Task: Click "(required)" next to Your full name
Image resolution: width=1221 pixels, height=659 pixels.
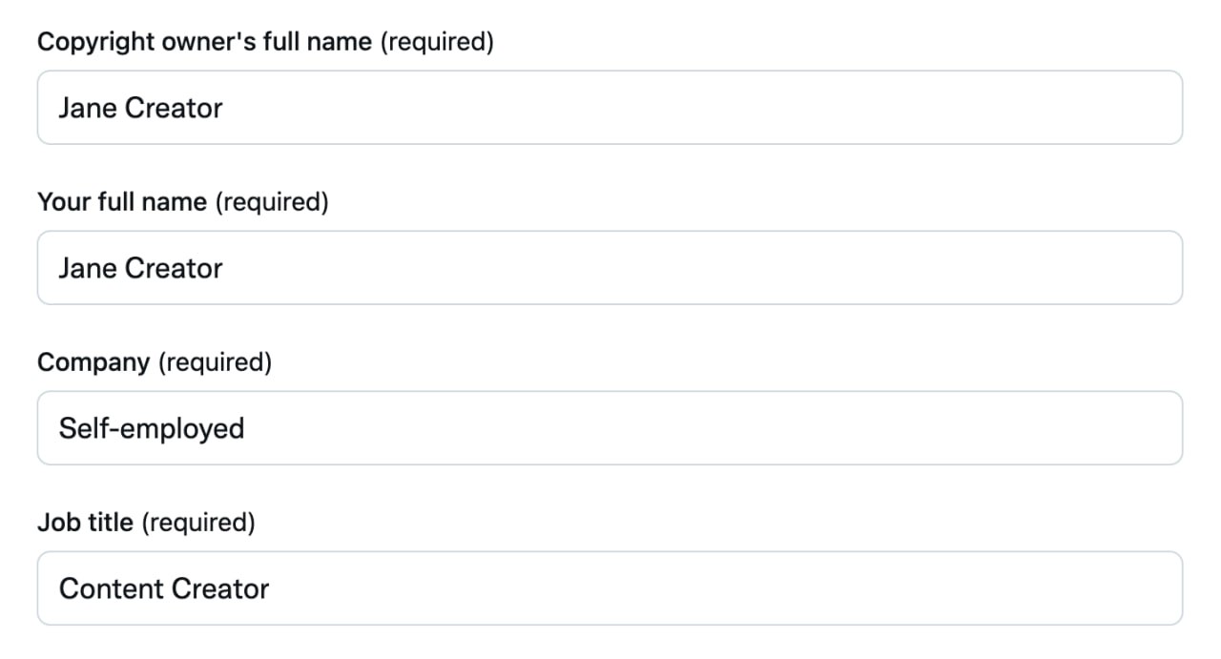Action: click(x=272, y=202)
